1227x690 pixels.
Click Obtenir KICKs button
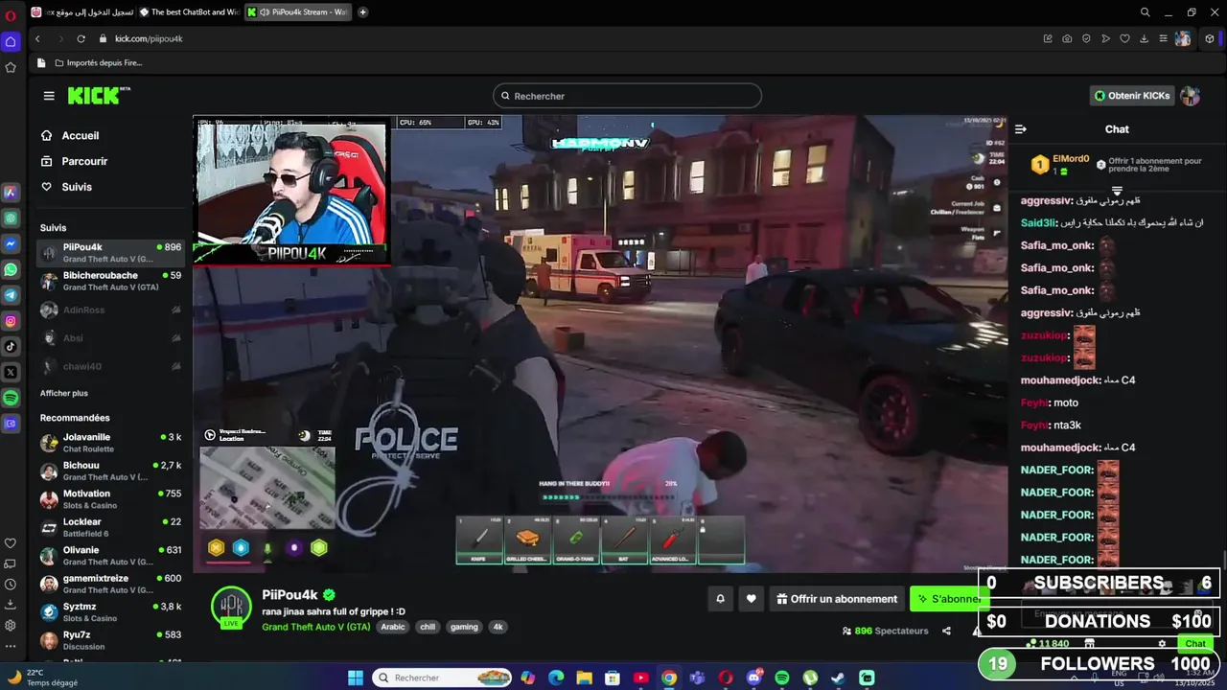[1133, 96]
